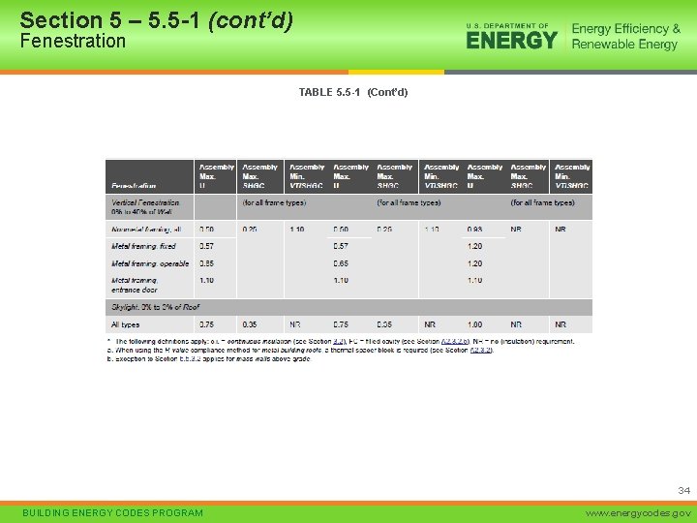Select the 0.93 value in the Nonmetal framing row
697x523 pixels.
coord(474,230)
